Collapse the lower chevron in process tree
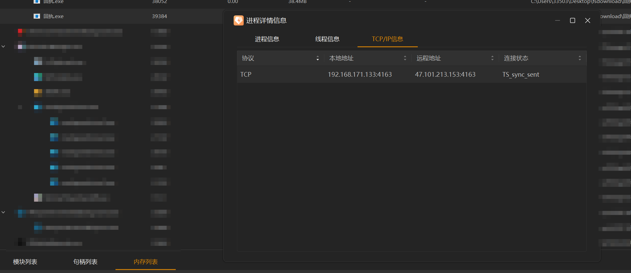 tap(3, 212)
